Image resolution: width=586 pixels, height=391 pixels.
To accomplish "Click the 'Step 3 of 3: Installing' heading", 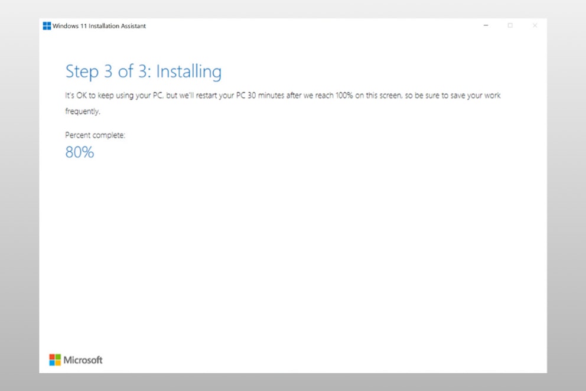I will tap(144, 71).
